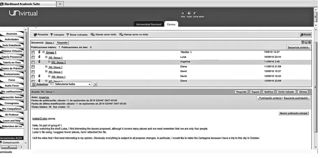This screenshot has width=320, height=158.
Task: Click the Blackboard Academic Suite tab icon
Action: pos(2,4)
